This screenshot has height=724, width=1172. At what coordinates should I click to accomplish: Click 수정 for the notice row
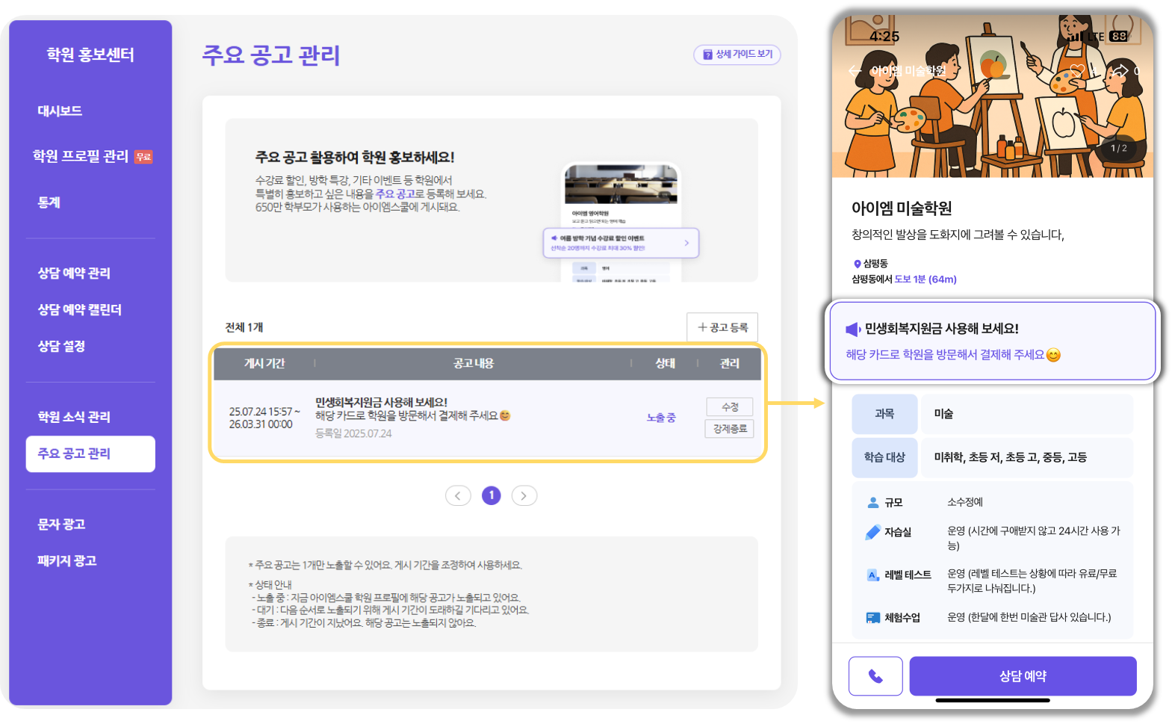pos(730,407)
